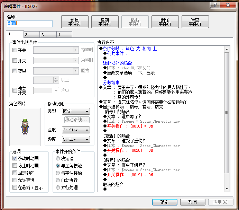Uncheck the 移动时动画 option
Screen dimensions: 239x210
tap(15, 158)
